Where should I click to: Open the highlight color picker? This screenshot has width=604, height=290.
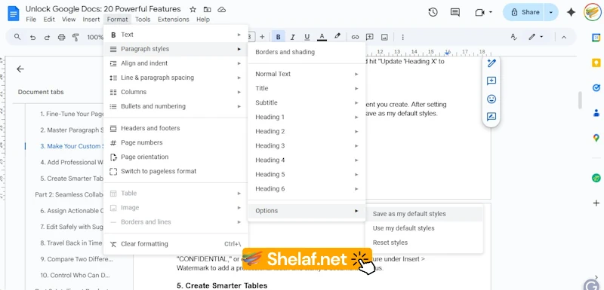pos(337,36)
